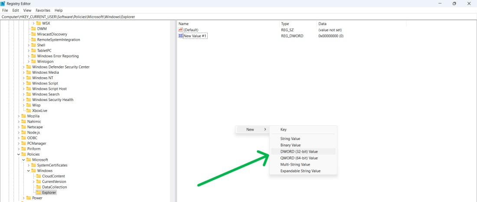Image resolution: width=477 pixels, height=202 pixels.
Task: Click the Registry Editor app icon in title bar
Action: [3, 3]
